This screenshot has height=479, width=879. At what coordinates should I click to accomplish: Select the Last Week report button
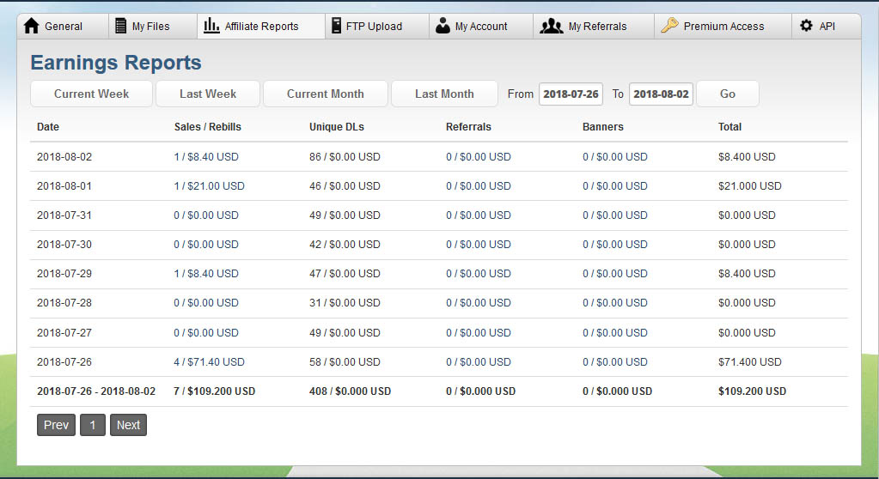click(208, 94)
